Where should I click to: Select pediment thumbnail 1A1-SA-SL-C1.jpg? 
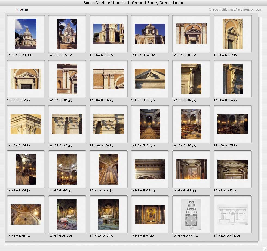pos(150,79)
